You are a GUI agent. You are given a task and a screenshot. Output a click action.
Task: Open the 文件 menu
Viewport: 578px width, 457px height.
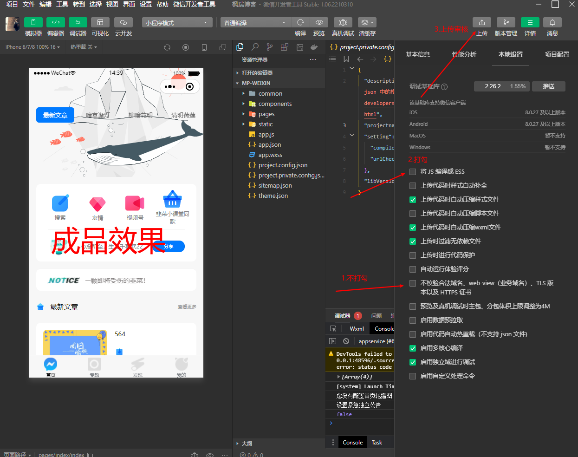(x=29, y=4)
